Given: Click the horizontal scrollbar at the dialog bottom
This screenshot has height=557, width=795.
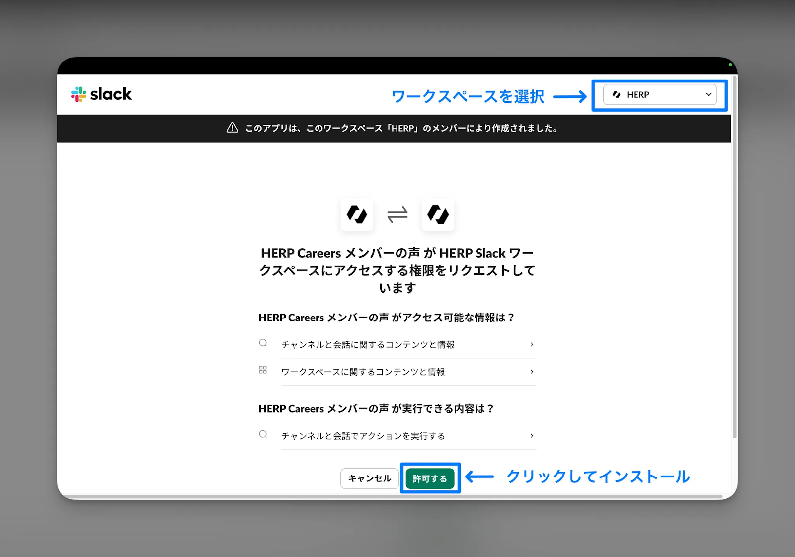Looking at the screenshot, I should point(392,496).
